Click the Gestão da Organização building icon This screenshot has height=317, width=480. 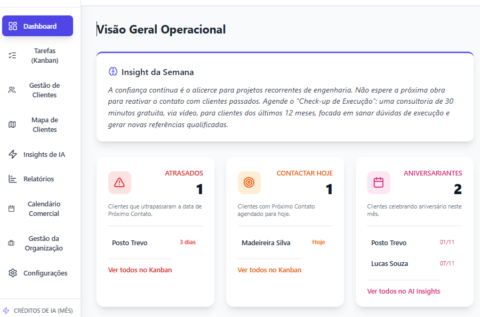(x=12, y=243)
